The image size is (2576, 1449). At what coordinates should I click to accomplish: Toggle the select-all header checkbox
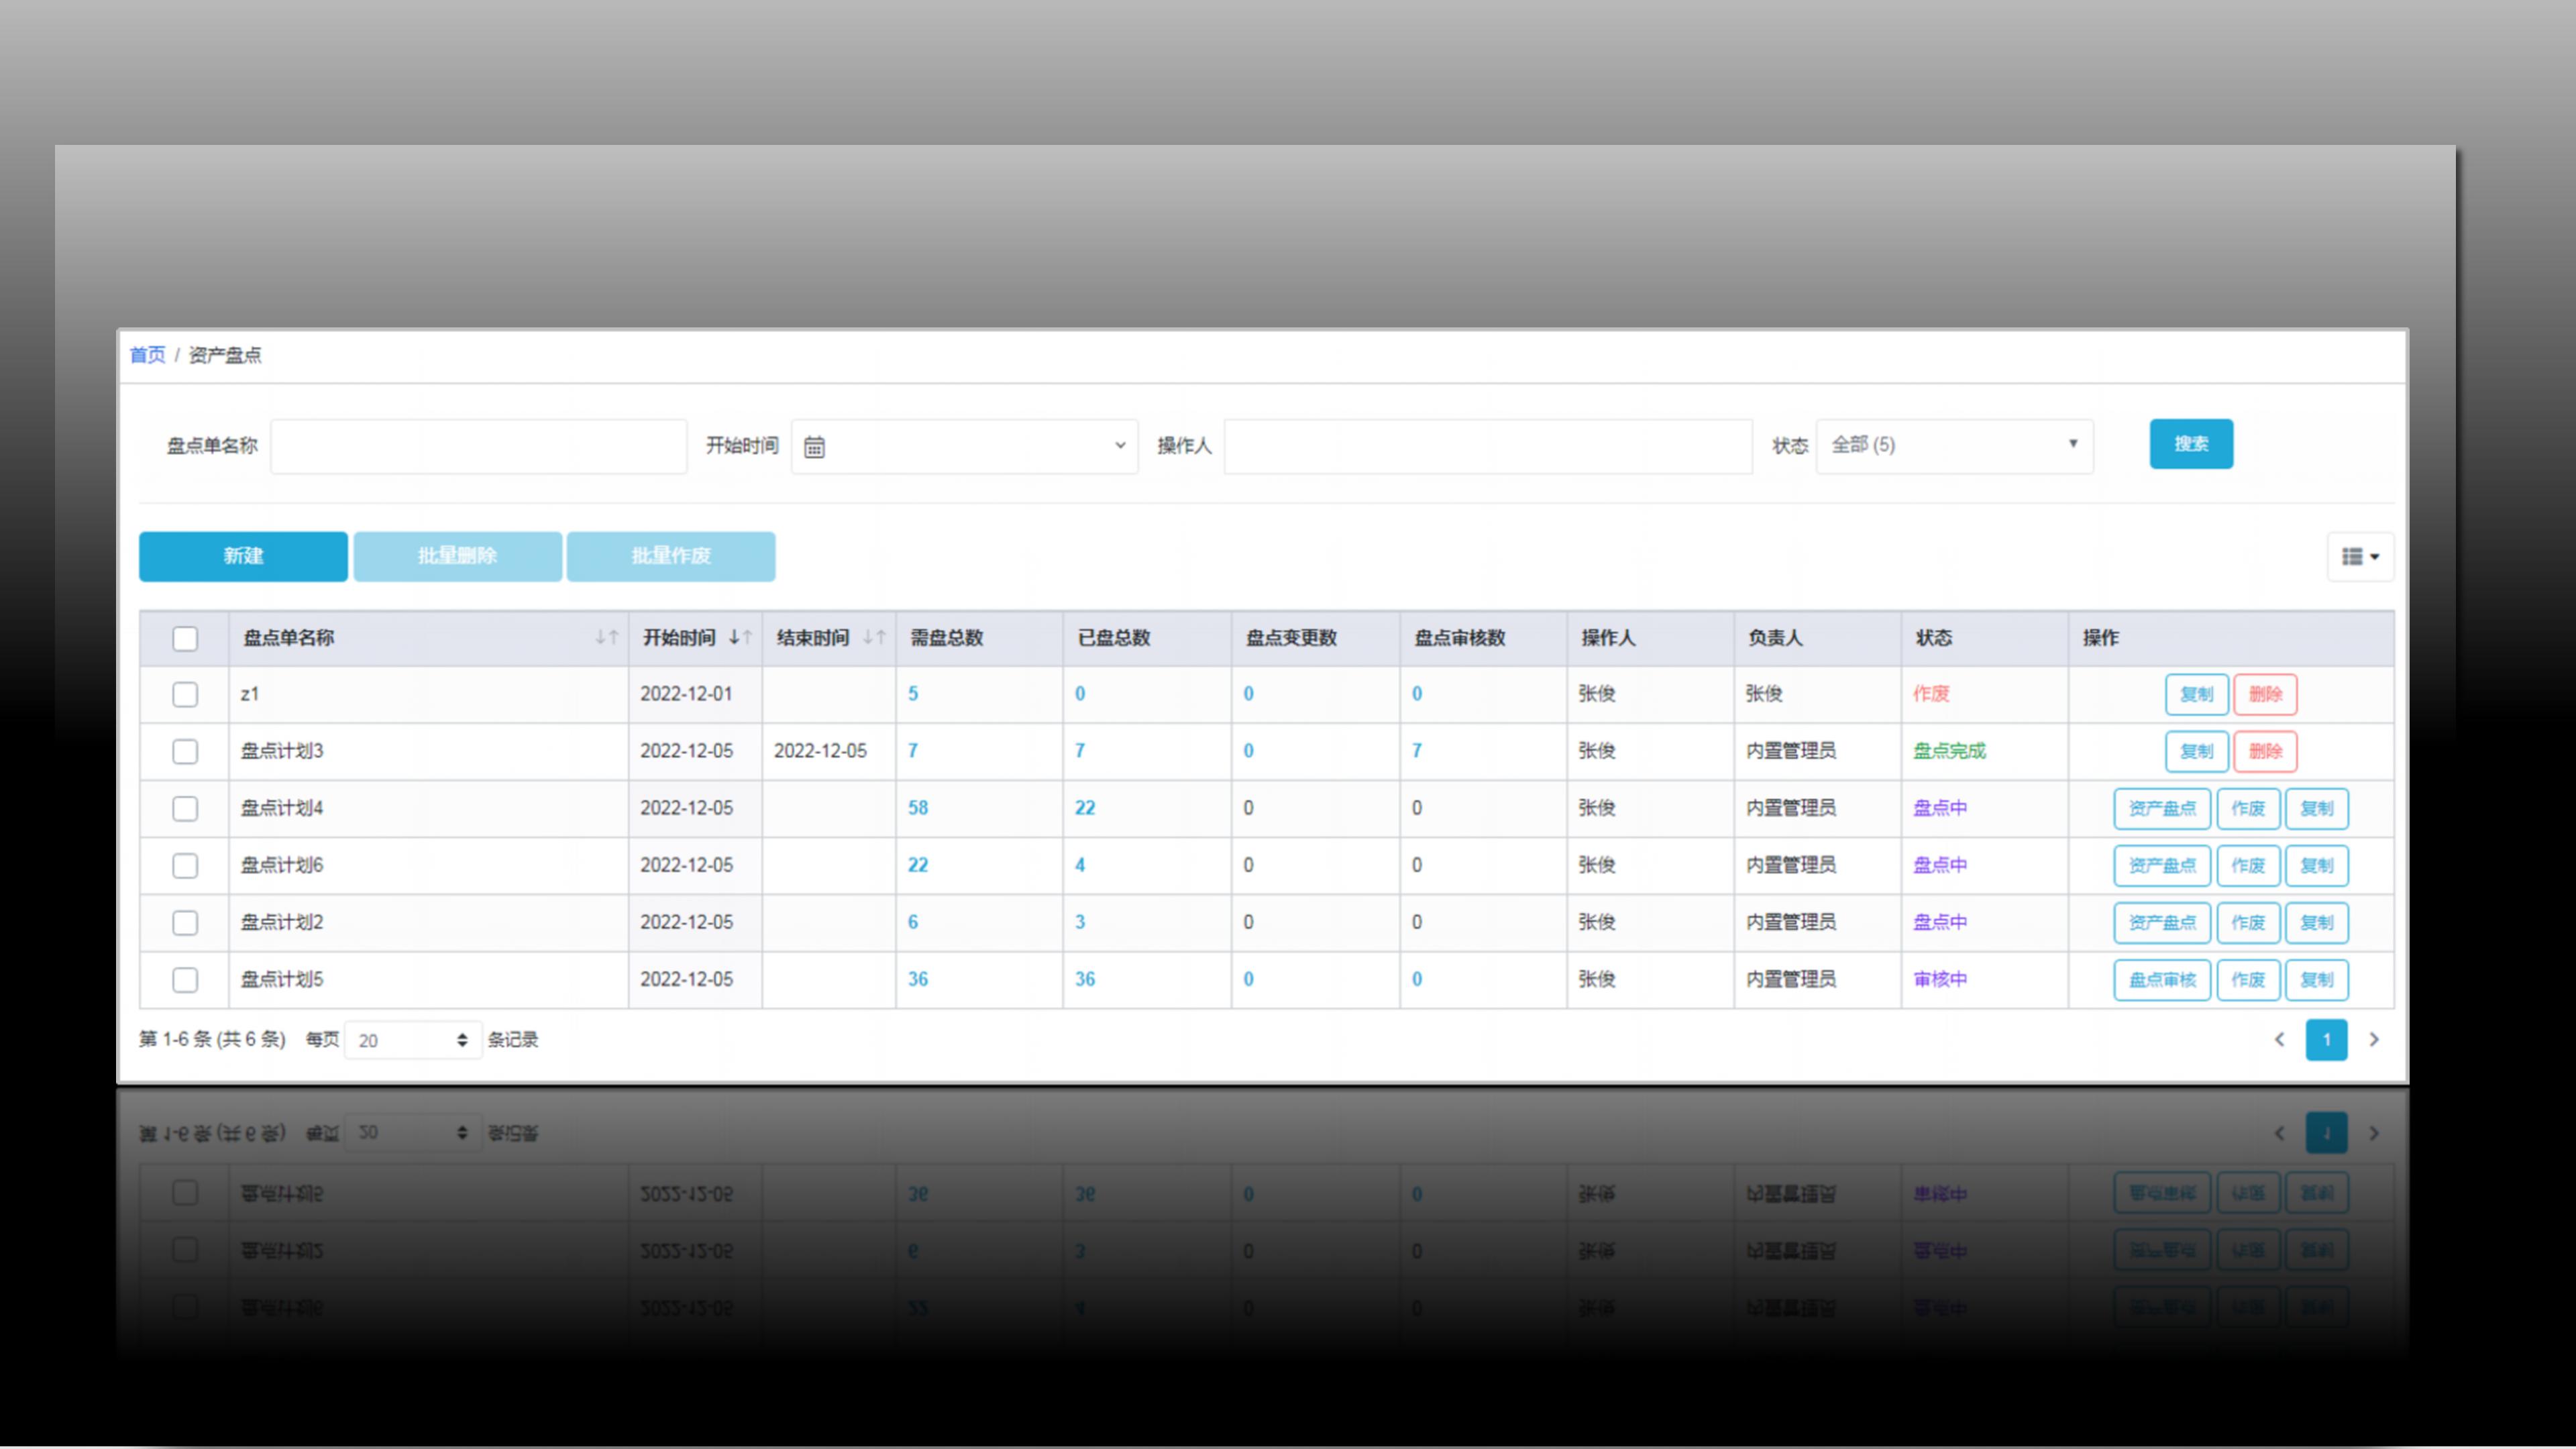(185, 639)
